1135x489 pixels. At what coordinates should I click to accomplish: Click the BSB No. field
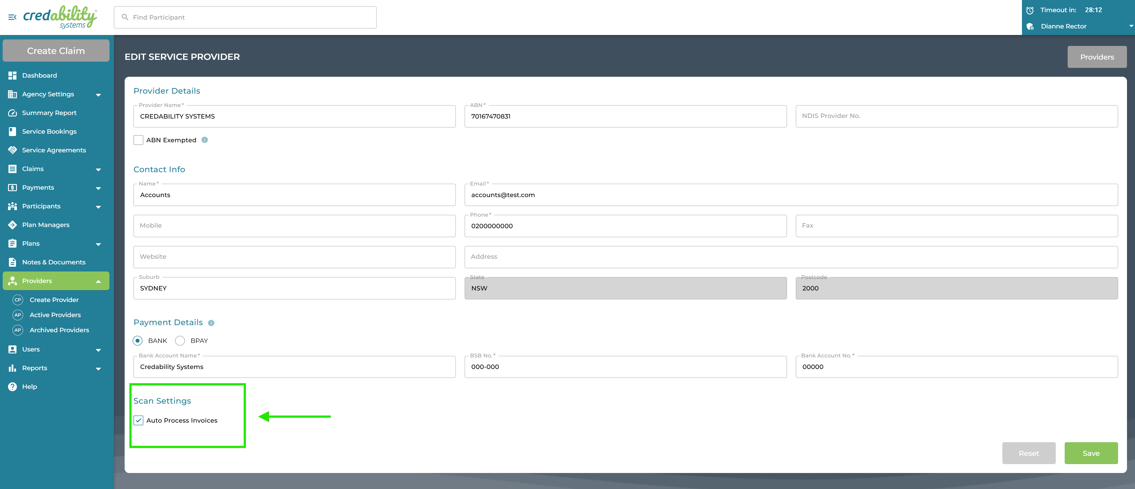pos(625,367)
